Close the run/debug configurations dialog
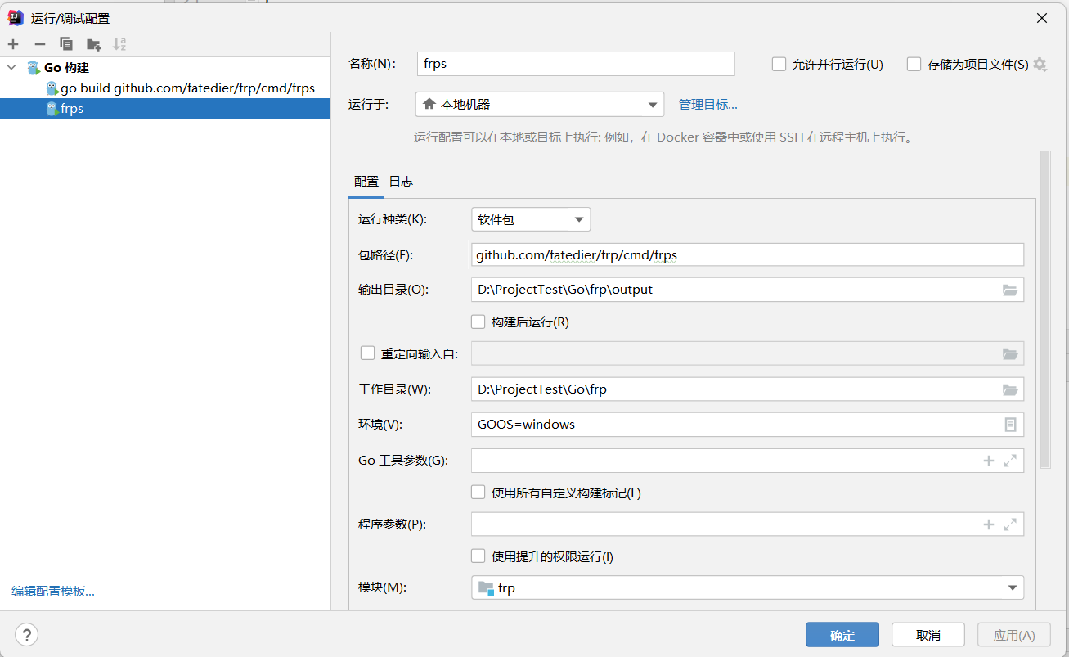The height and width of the screenshot is (657, 1069). pos(1041,18)
